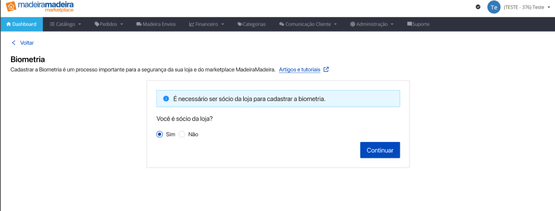Expand the Catálogo menu
Screen dimensions: 555x211
click(x=66, y=25)
